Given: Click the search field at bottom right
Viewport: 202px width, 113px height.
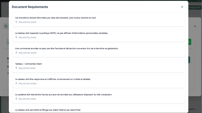Looking at the screenshot, I should 194,109.
